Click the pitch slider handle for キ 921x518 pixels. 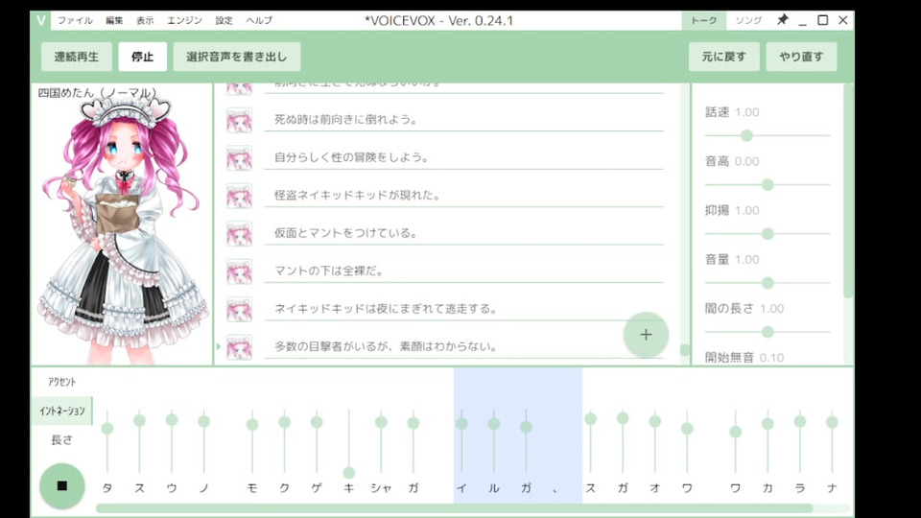[x=349, y=472]
